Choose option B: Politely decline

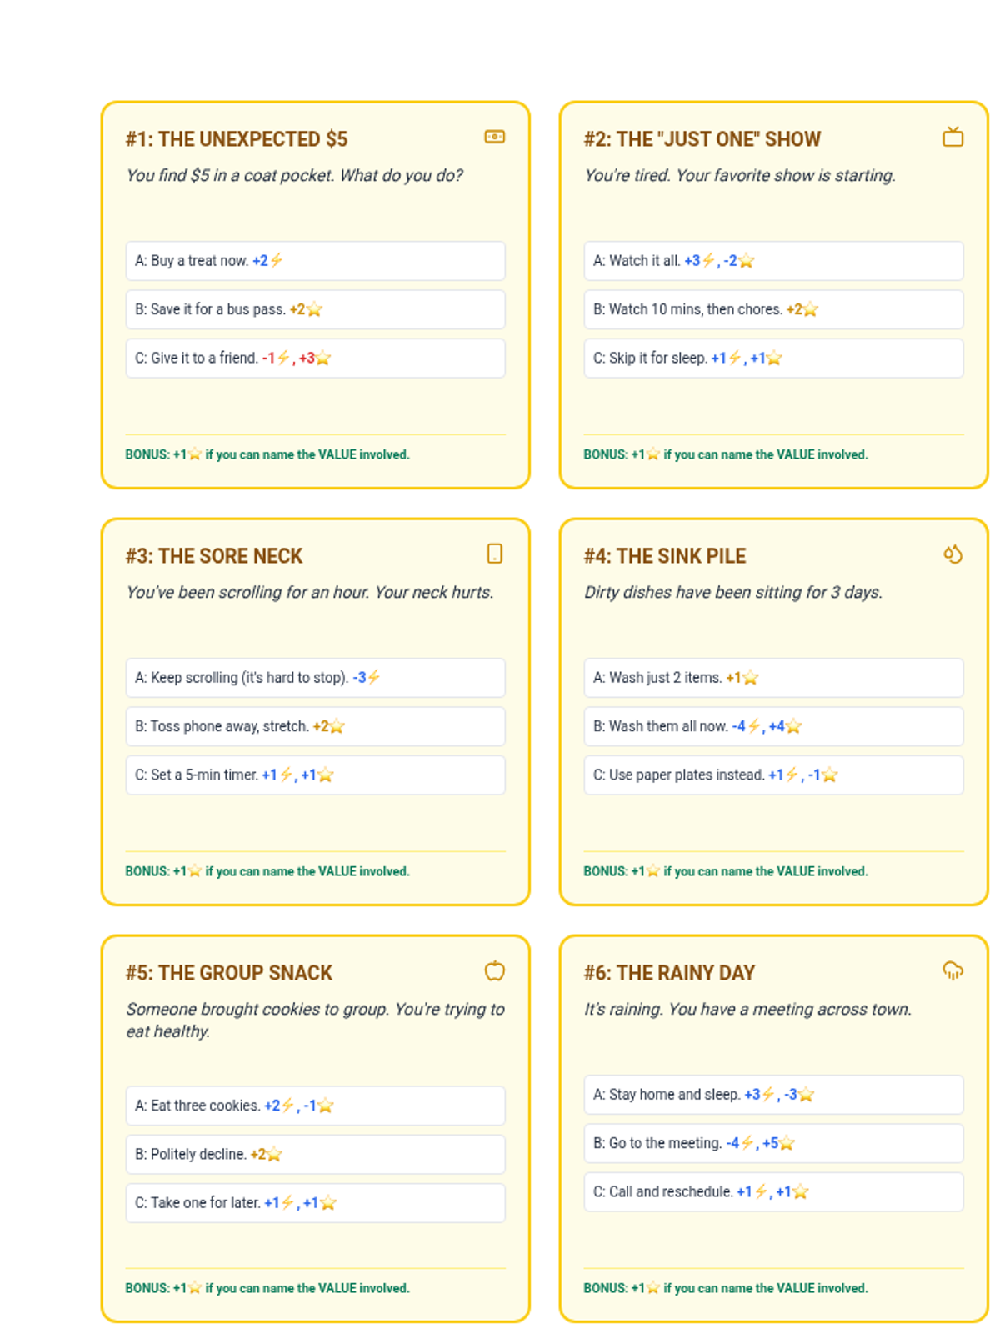(x=315, y=1154)
